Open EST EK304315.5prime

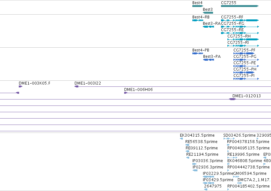click(x=181, y=139)
